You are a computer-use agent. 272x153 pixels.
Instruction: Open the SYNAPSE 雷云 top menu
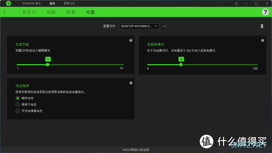[31, 3]
